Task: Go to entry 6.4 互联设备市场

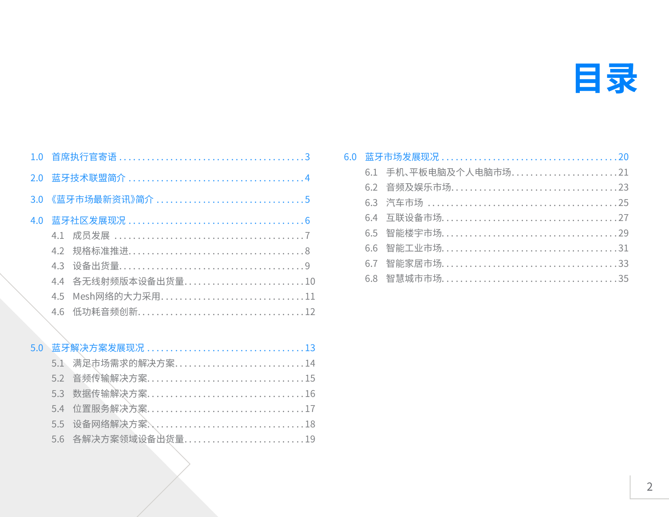Action: coord(497,218)
